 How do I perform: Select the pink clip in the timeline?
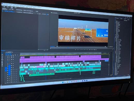point(40,67)
